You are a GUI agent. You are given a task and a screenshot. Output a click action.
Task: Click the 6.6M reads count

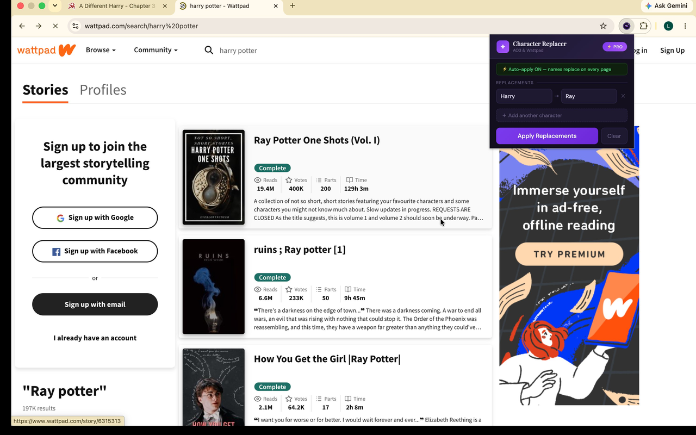pos(265,298)
